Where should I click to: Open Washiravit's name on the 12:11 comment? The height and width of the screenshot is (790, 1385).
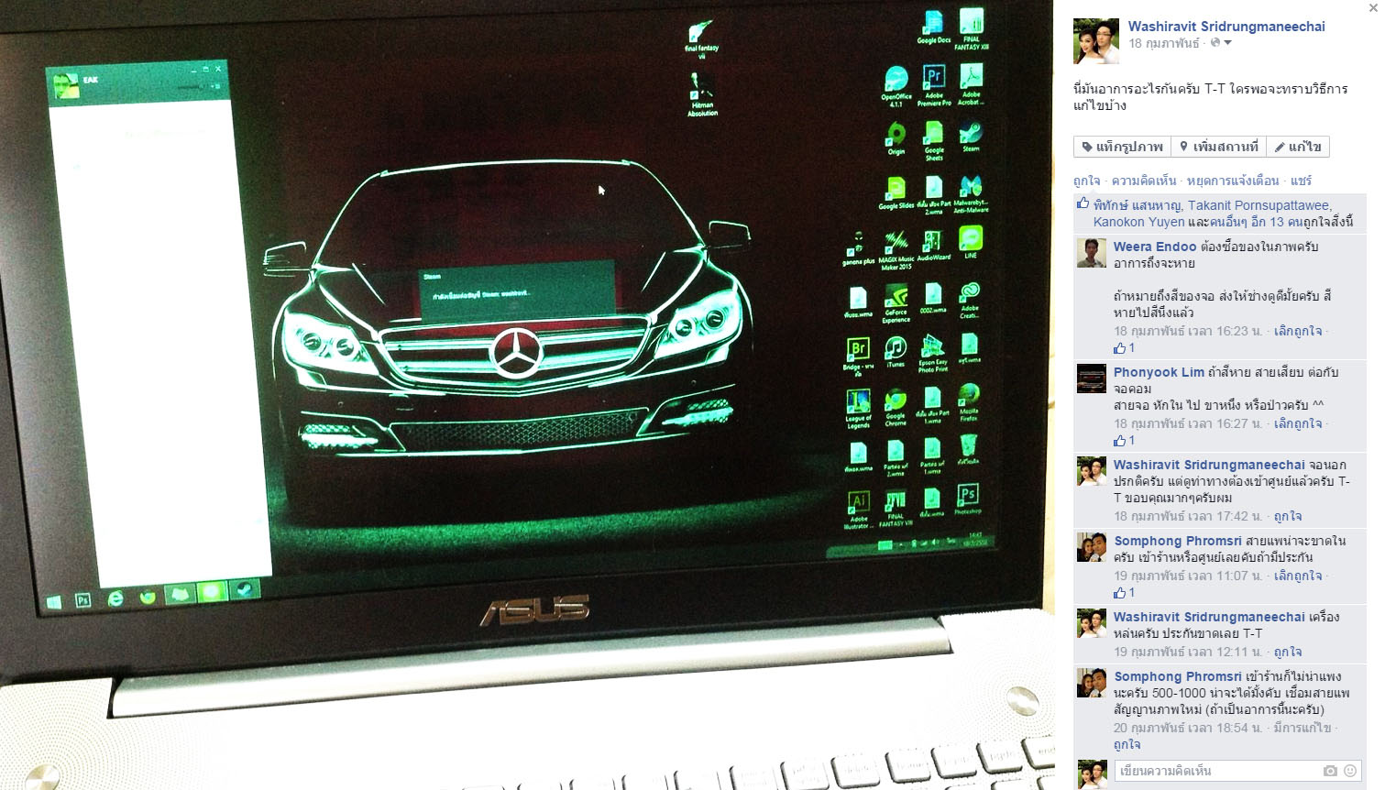tap(1209, 617)
